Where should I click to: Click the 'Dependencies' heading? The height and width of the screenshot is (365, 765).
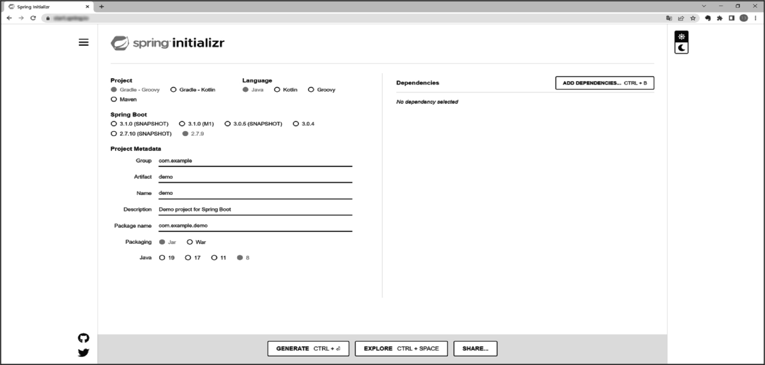417,83
